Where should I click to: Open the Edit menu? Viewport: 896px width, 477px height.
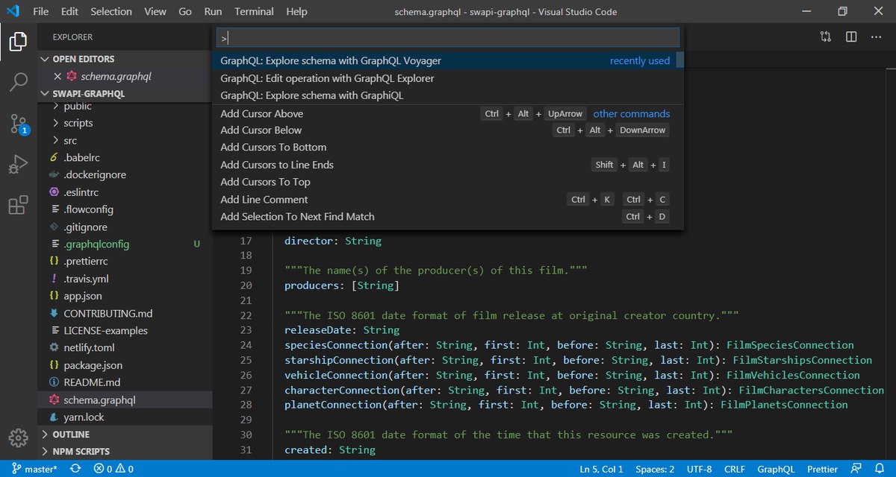click(69, 12)
